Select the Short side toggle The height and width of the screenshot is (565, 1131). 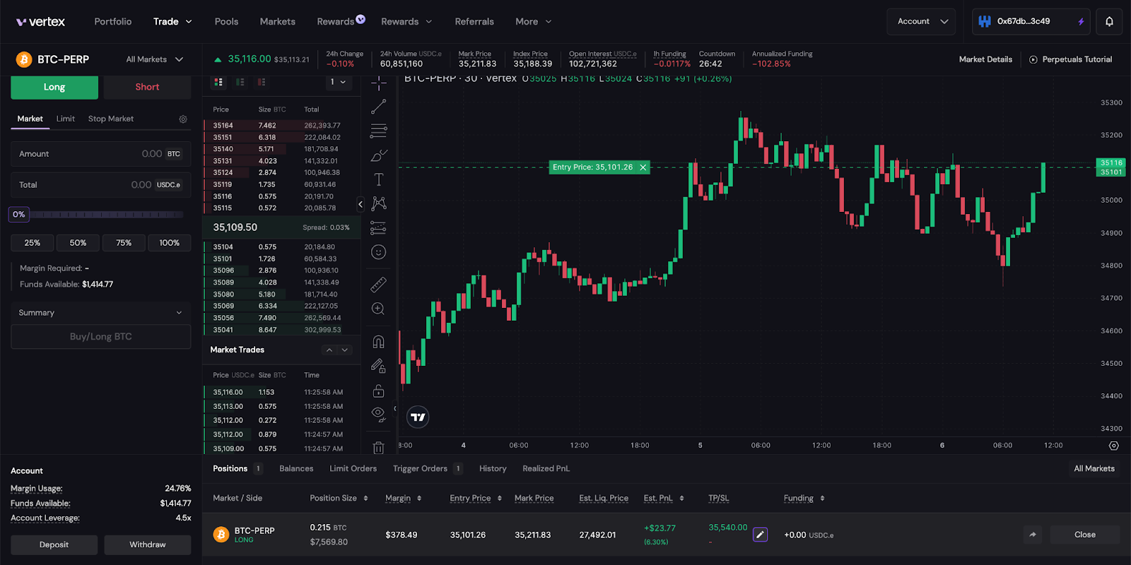pyautogui.click(x=147, y=87)
